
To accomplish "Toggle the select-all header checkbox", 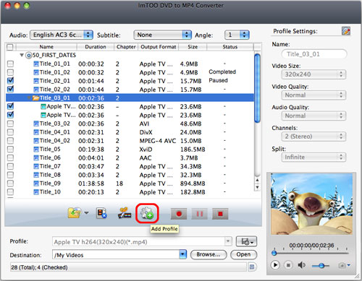I will pyautogui.click(x=10, y=47).
